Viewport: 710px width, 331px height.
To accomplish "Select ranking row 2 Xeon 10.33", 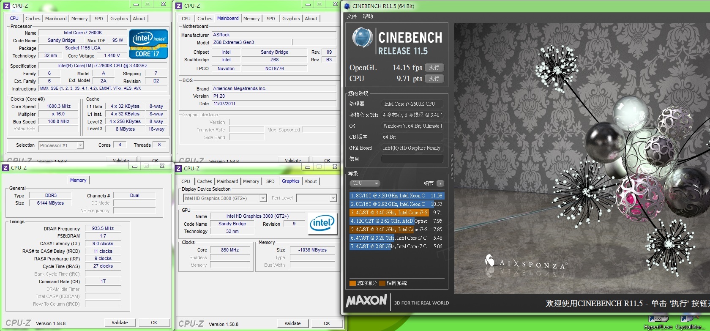I will [396, 204].
